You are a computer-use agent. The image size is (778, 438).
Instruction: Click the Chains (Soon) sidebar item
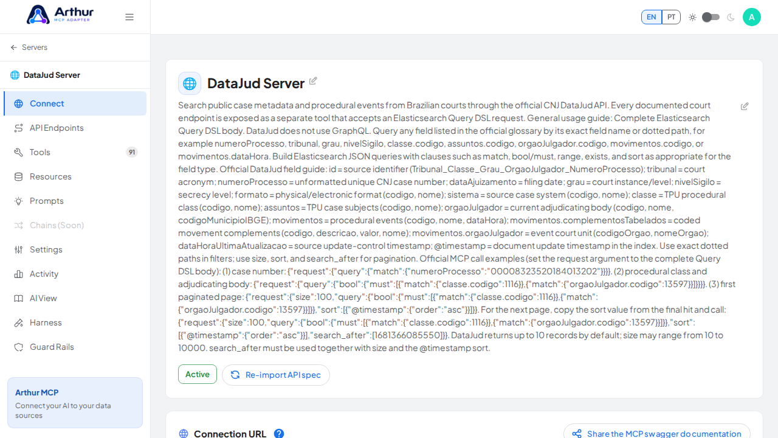click(75, 225)
